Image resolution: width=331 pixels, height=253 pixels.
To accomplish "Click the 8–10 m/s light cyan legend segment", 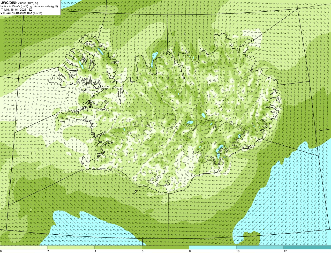I will click(x=213, y=248).
